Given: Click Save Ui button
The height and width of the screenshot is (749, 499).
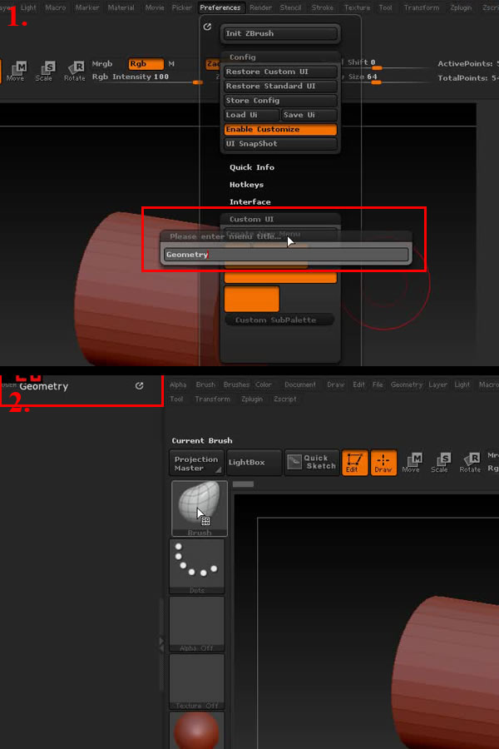Looking at the screenshot, I should (x=309, y=115).
